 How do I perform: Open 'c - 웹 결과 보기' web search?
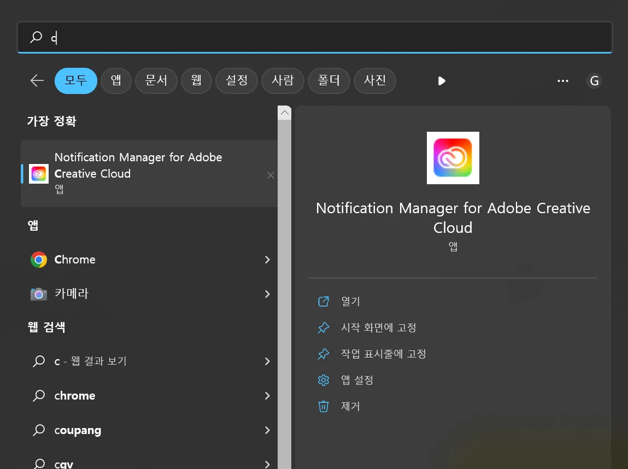point(149,361)
